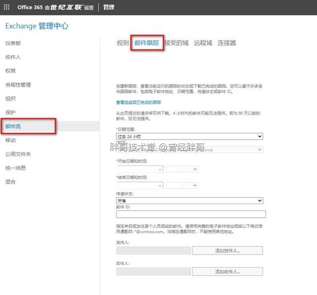Expand the 日期范围 dropdown showing 过去 24 小时
Screen dimensions: 317x295
(189, 137)
